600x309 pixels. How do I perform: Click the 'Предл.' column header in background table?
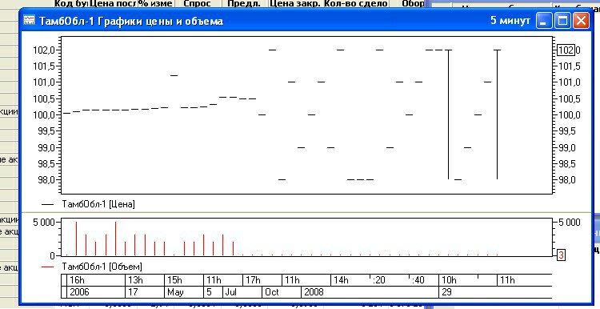point(244,3)
